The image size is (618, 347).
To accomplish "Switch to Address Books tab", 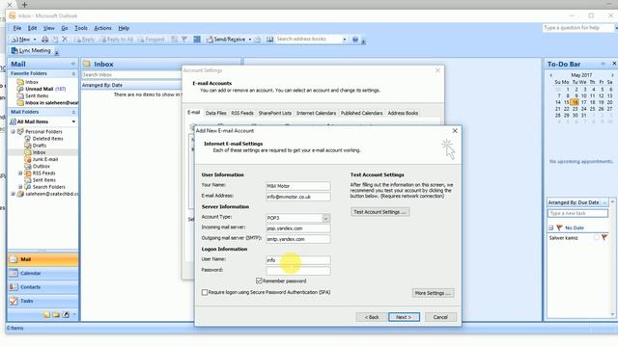I will click(x=403, y=113).
